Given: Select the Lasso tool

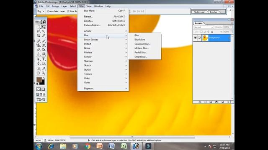Looking at the screenshot, I should click(x=38, y=31).
